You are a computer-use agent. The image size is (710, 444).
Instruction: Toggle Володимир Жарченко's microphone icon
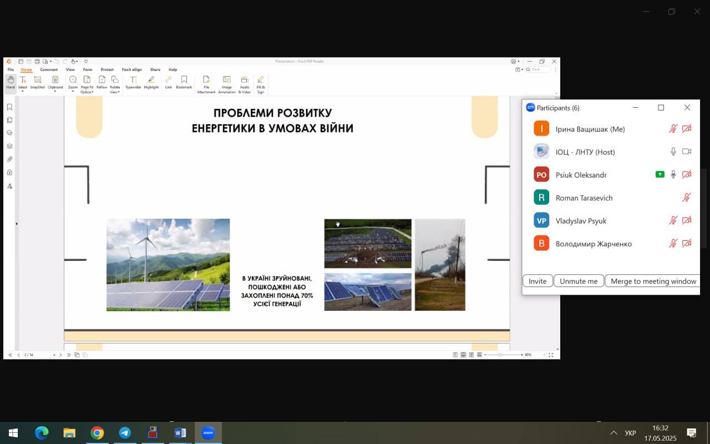tap(673, 243)
